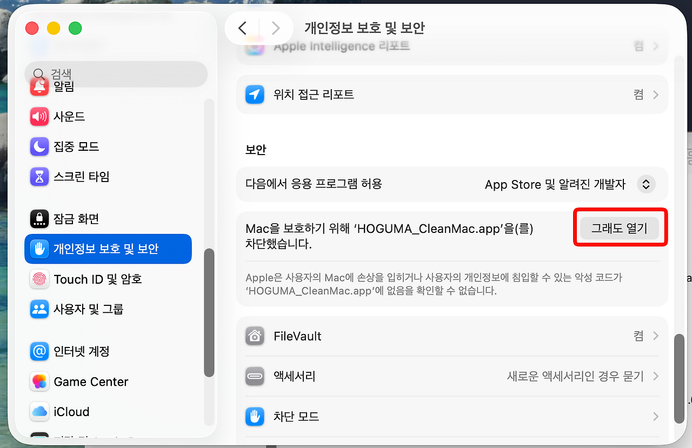Image resolution: width=692 pixels, height=448 pixels.
Task: Click the 켬 status on 위치 접근 리포트 row
Action: tap(638, 95)
